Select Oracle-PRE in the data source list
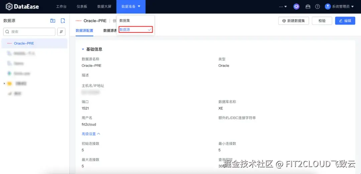This screenshot has height=174, width=361. [34, 43]
